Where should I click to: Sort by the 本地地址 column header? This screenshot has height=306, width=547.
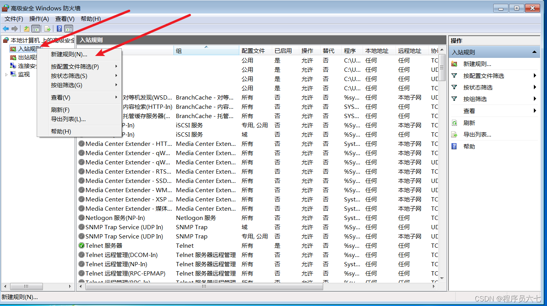pyautogui.click(x=379, y=51)
